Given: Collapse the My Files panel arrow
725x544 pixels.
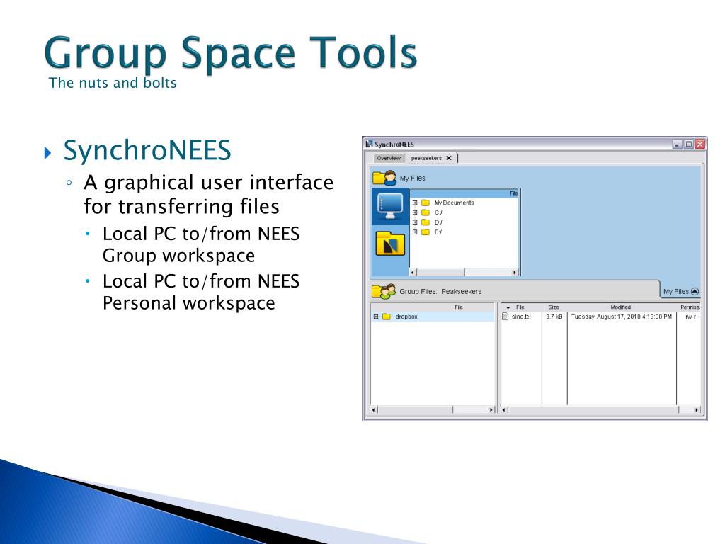Looking at the screenshot, I should coord(695,291).
